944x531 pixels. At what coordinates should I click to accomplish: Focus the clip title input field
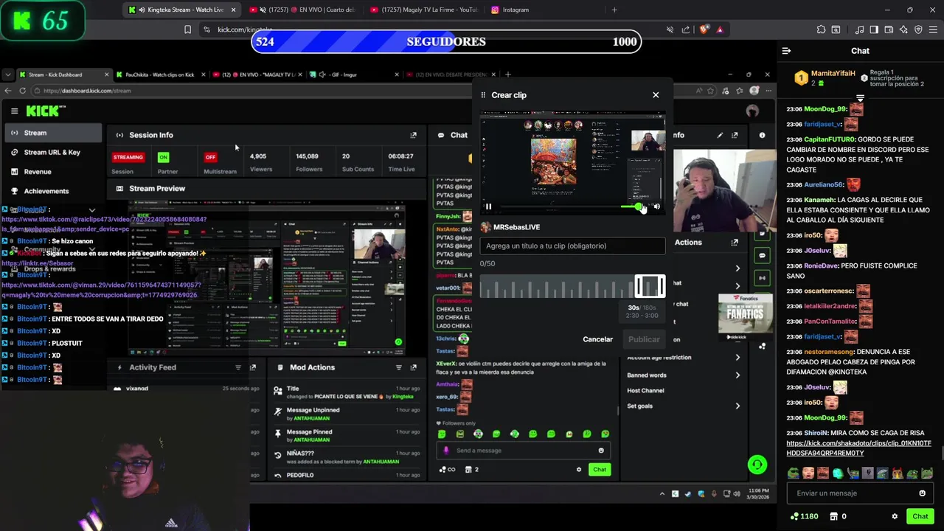point(572,246)
